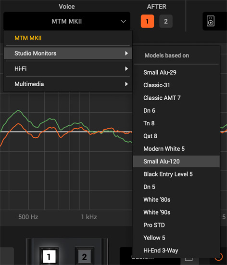Select highlighted Small Alu-120 model

click(x=176, y=161)
